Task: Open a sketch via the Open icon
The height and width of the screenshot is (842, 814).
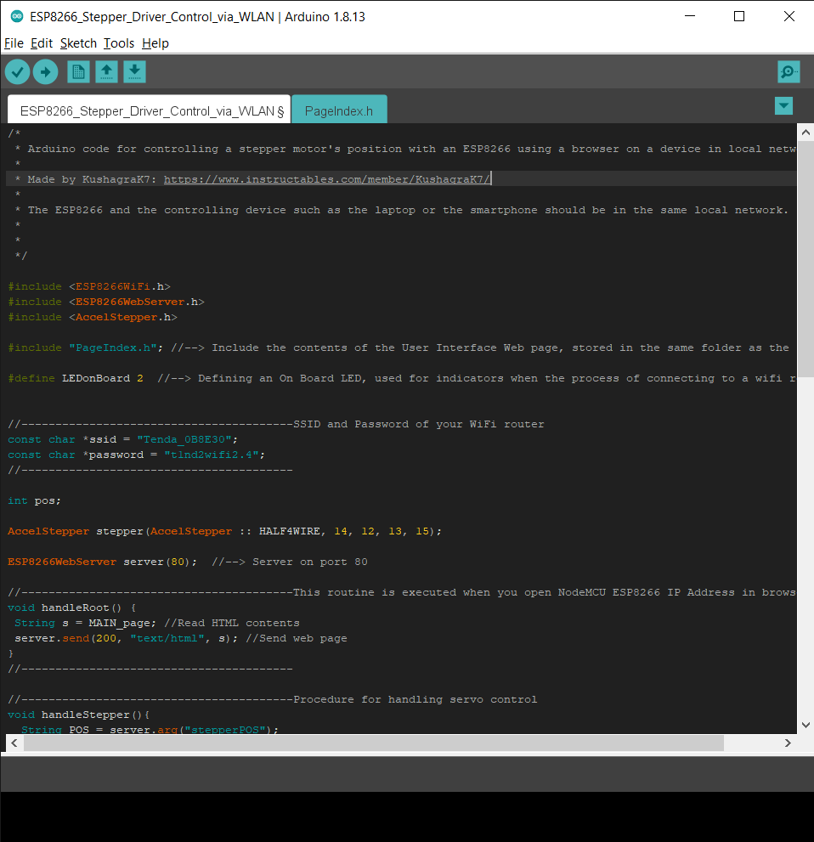Action: [x=106, y=71]
